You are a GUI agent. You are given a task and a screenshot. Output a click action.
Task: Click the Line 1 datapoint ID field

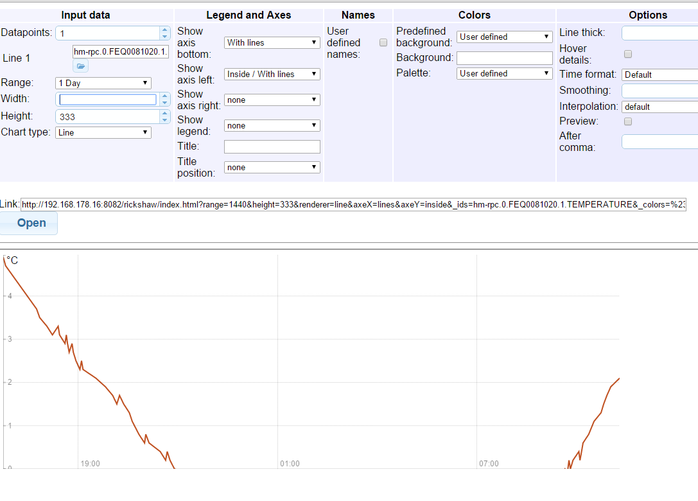[x=121, y=51]
